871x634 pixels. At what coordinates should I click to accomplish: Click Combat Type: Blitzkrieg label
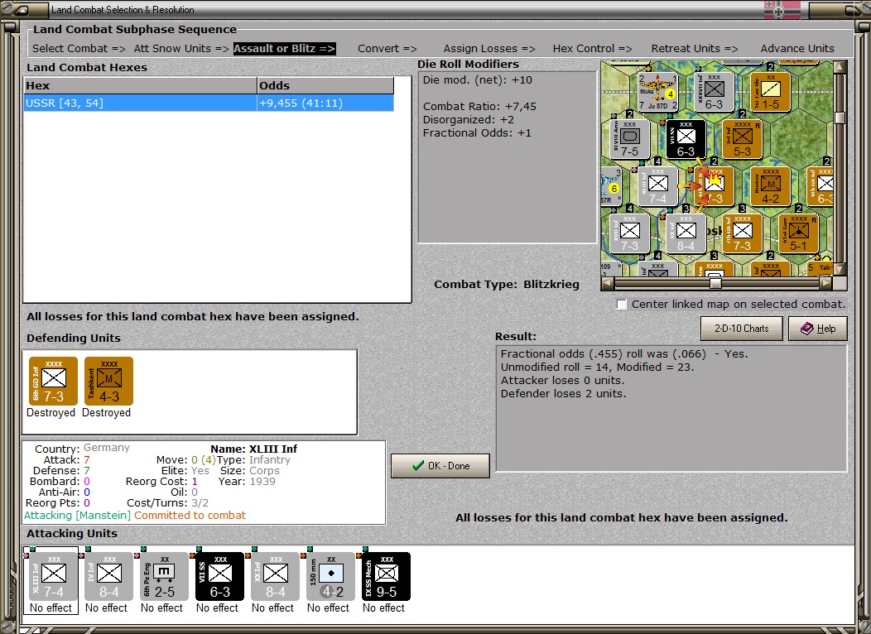point(507,284)
